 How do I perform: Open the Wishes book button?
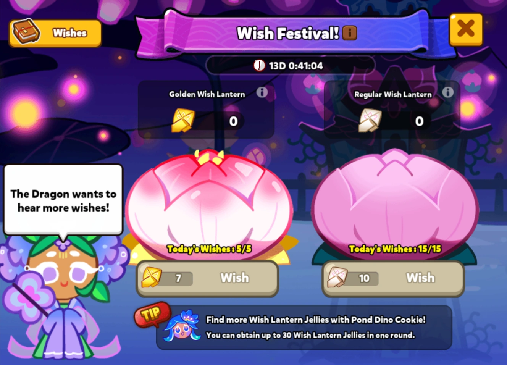coord(55,33)
